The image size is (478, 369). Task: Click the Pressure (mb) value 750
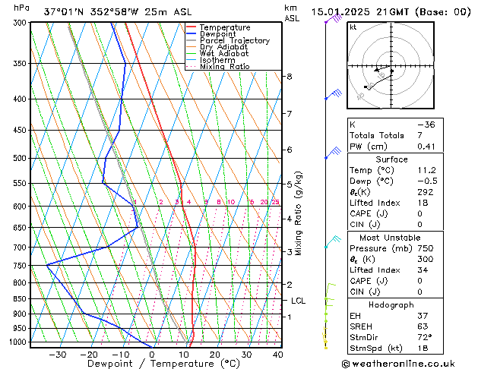pyautogui.click(x=426, y=248)
